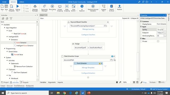170x95 pixels.
Task: Collapse the Data Extraction Scope activity
Action: 114,56
